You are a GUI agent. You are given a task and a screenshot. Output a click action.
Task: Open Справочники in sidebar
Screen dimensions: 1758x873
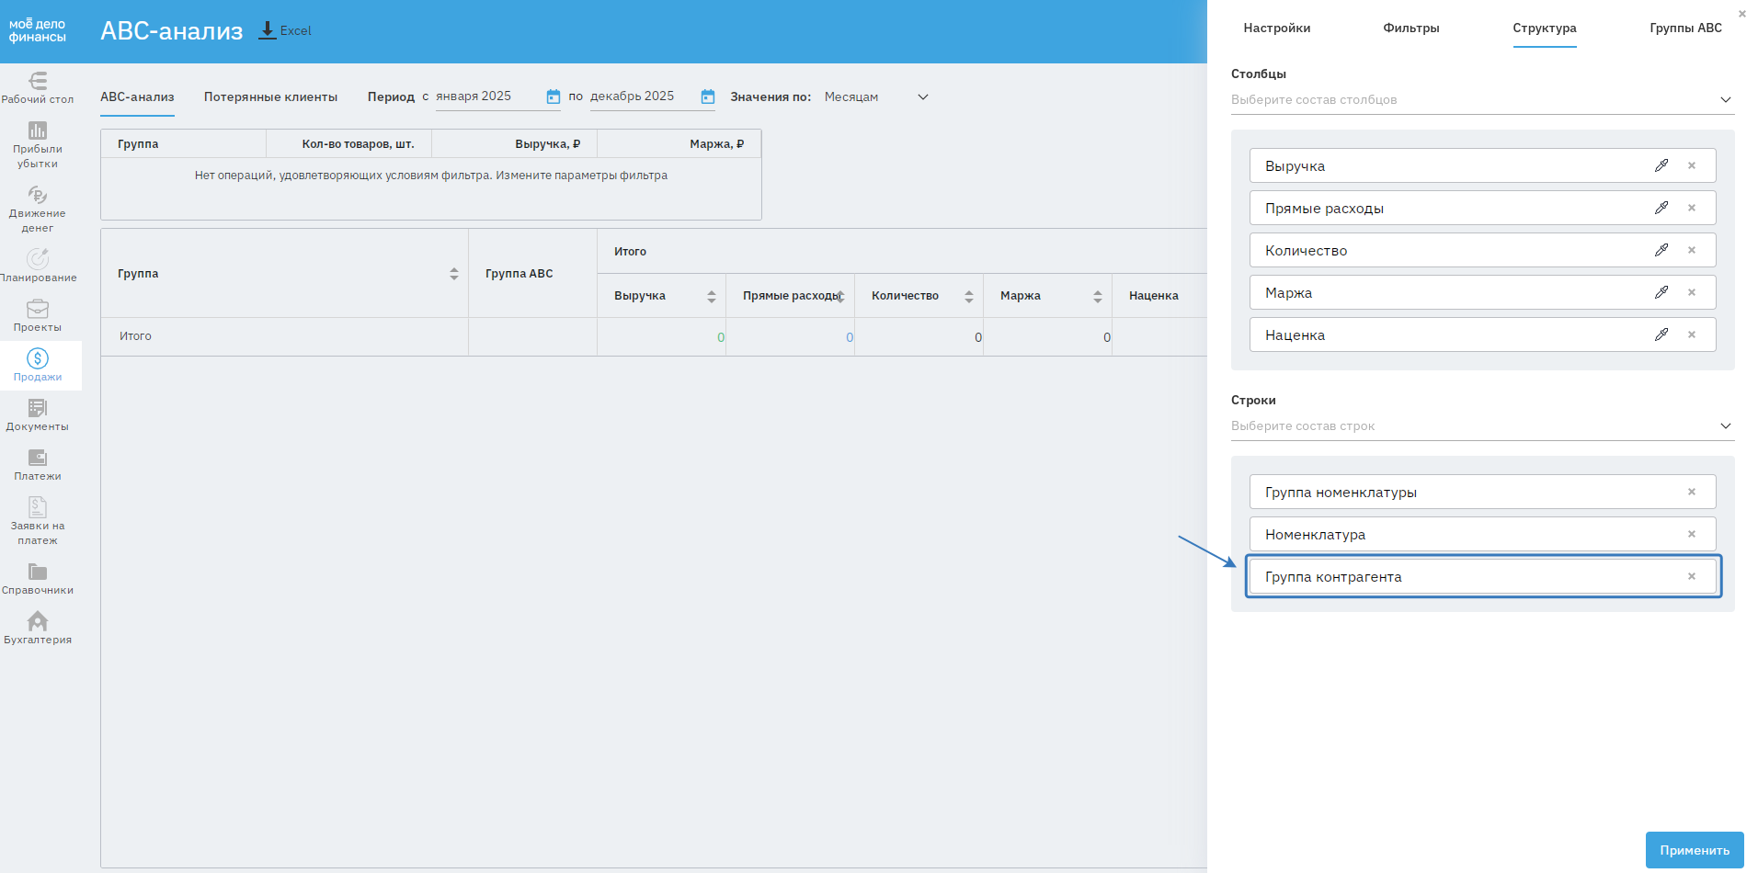[x=38, y=578]
